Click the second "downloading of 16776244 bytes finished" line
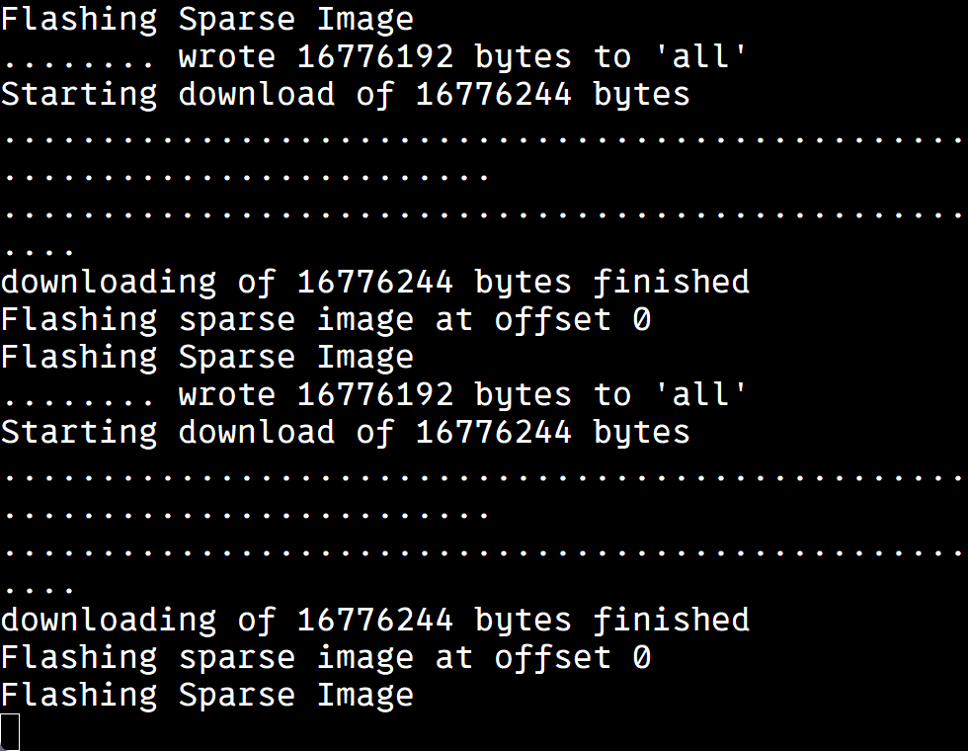Image resolution: width=968 pixels, height=751 pixels. point(374,621)
